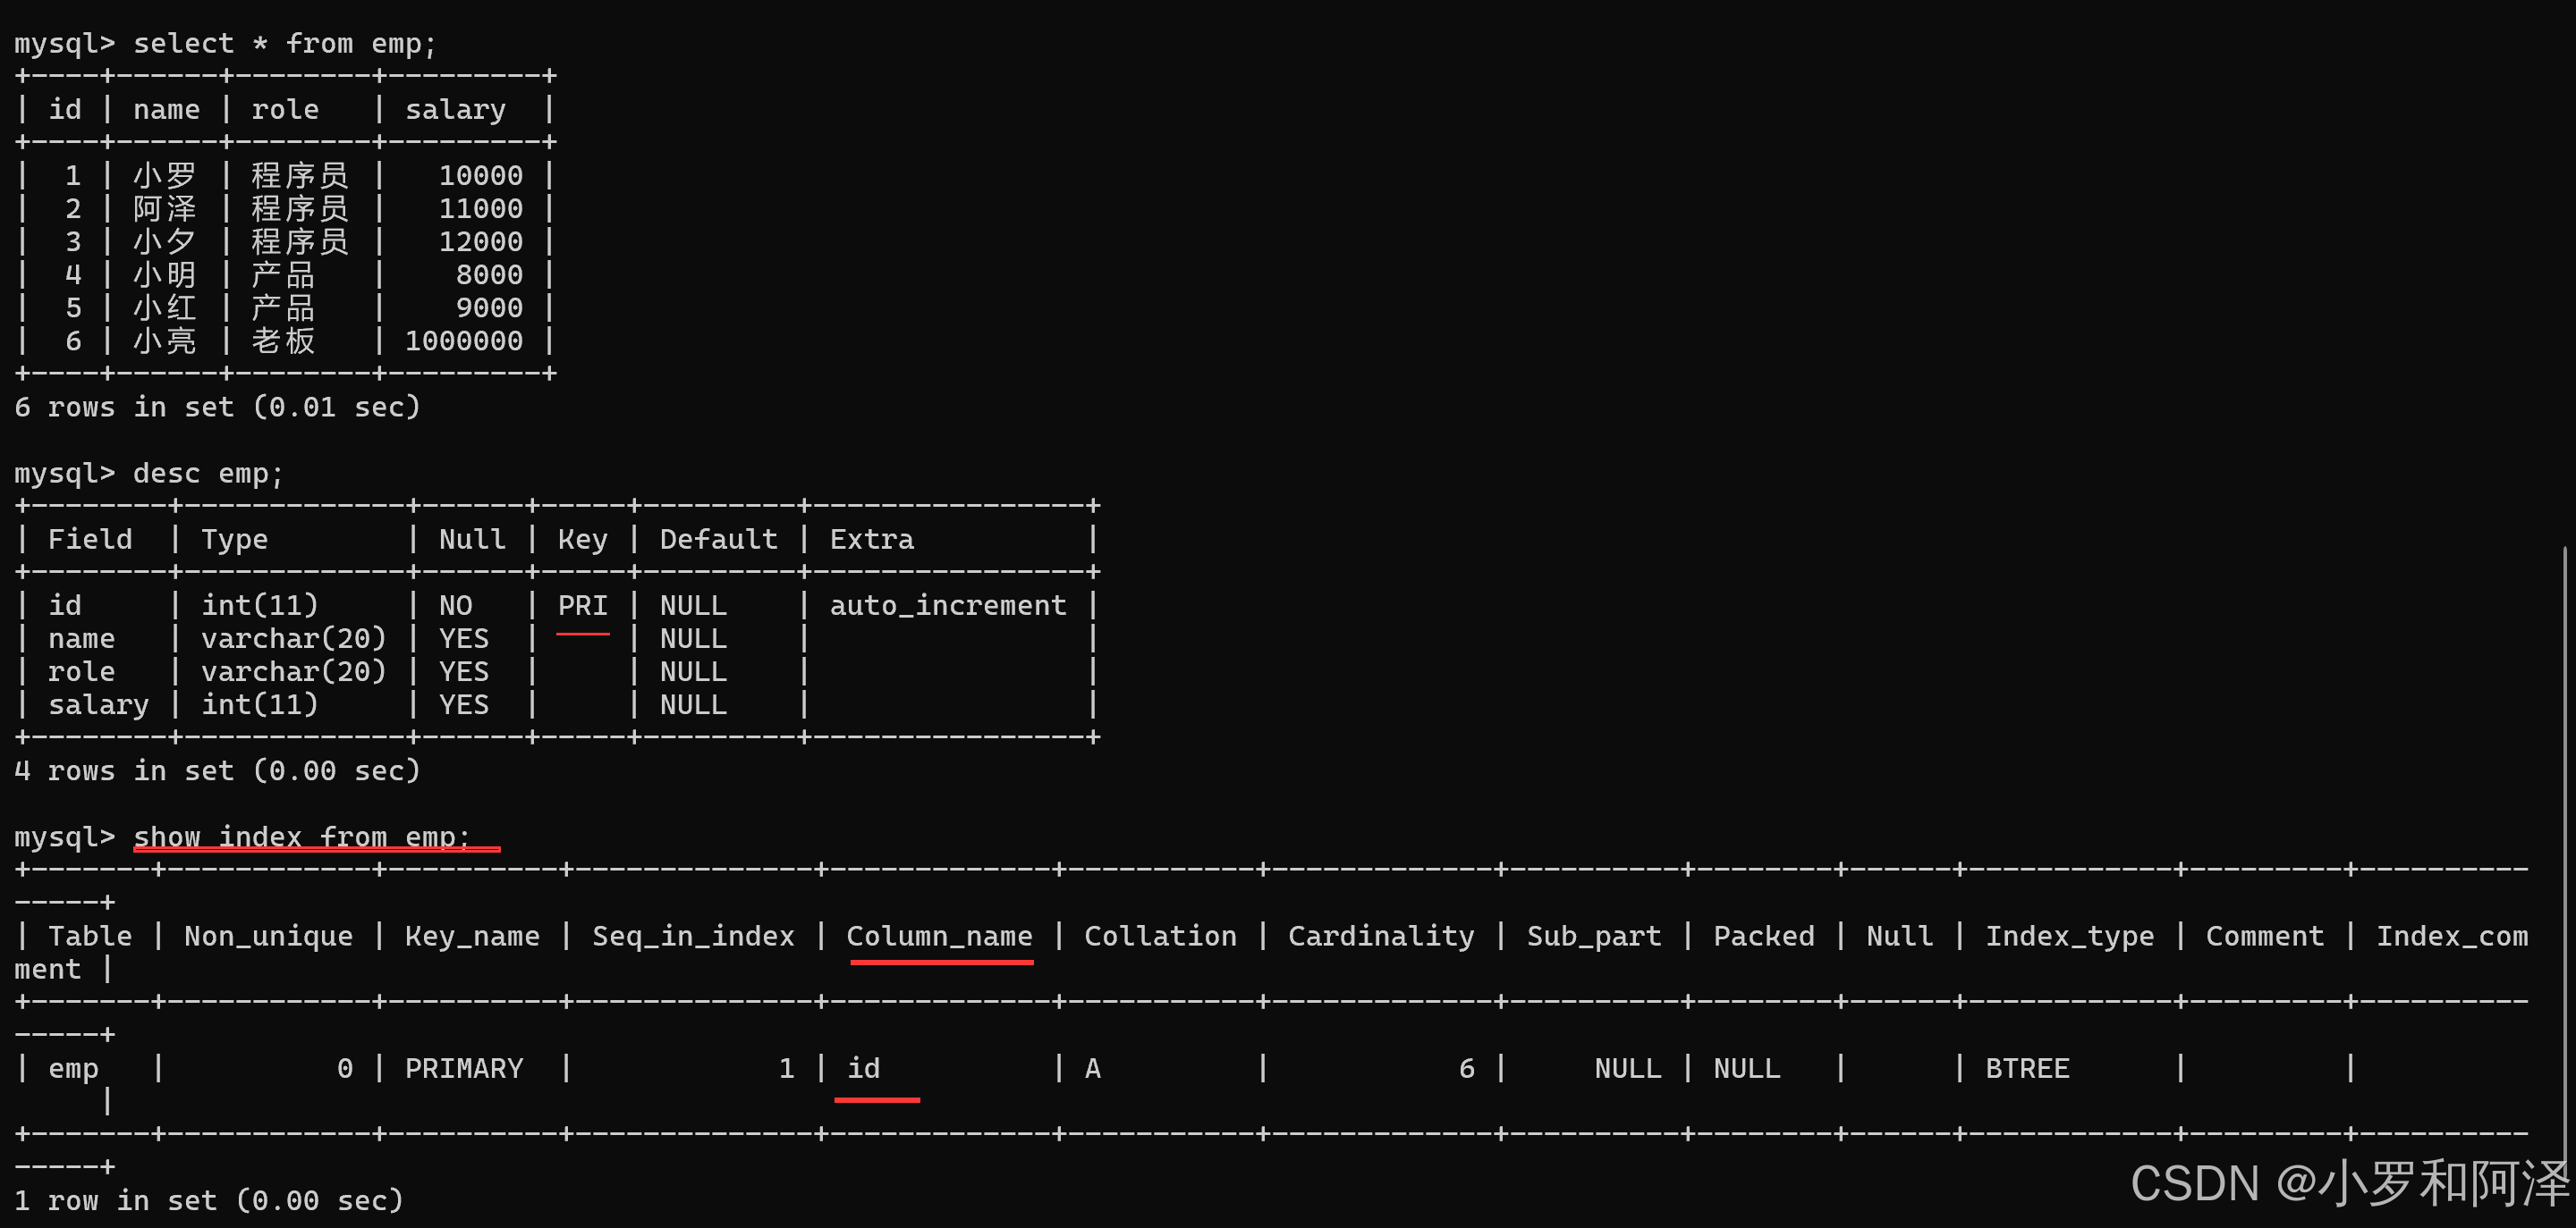Click the salary value 1000000
This screenshot has height=1228, width=2576.
pyautogui.click(x=463, y=341)
